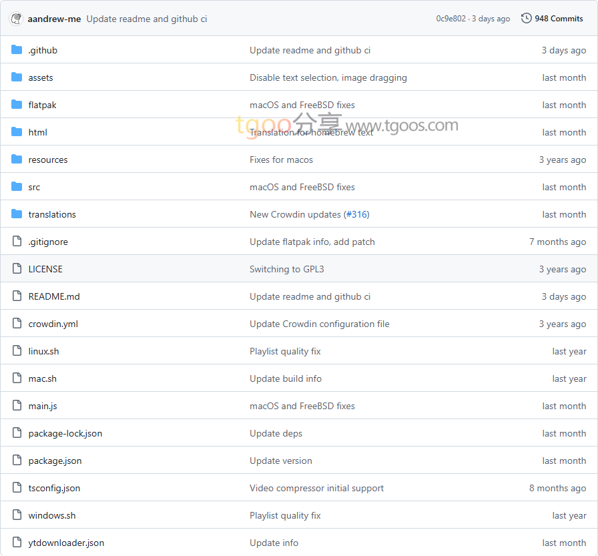Click the commits history clock icon
The image size is (598, 556).
tap(526, 19)
